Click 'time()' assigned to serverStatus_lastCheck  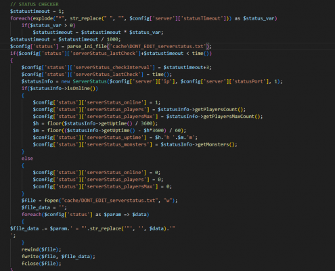click(x=160, y=75)
